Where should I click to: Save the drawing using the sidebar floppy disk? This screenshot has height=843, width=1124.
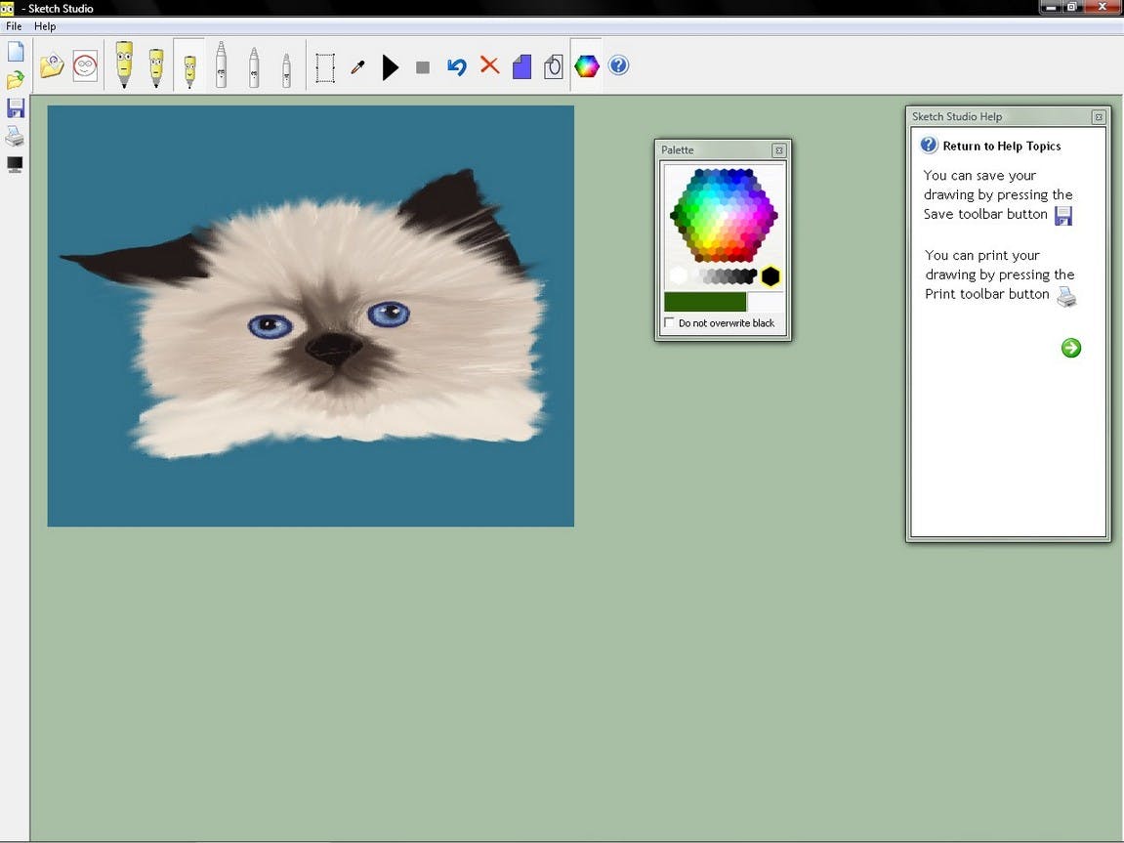click(x=15, y=108)
